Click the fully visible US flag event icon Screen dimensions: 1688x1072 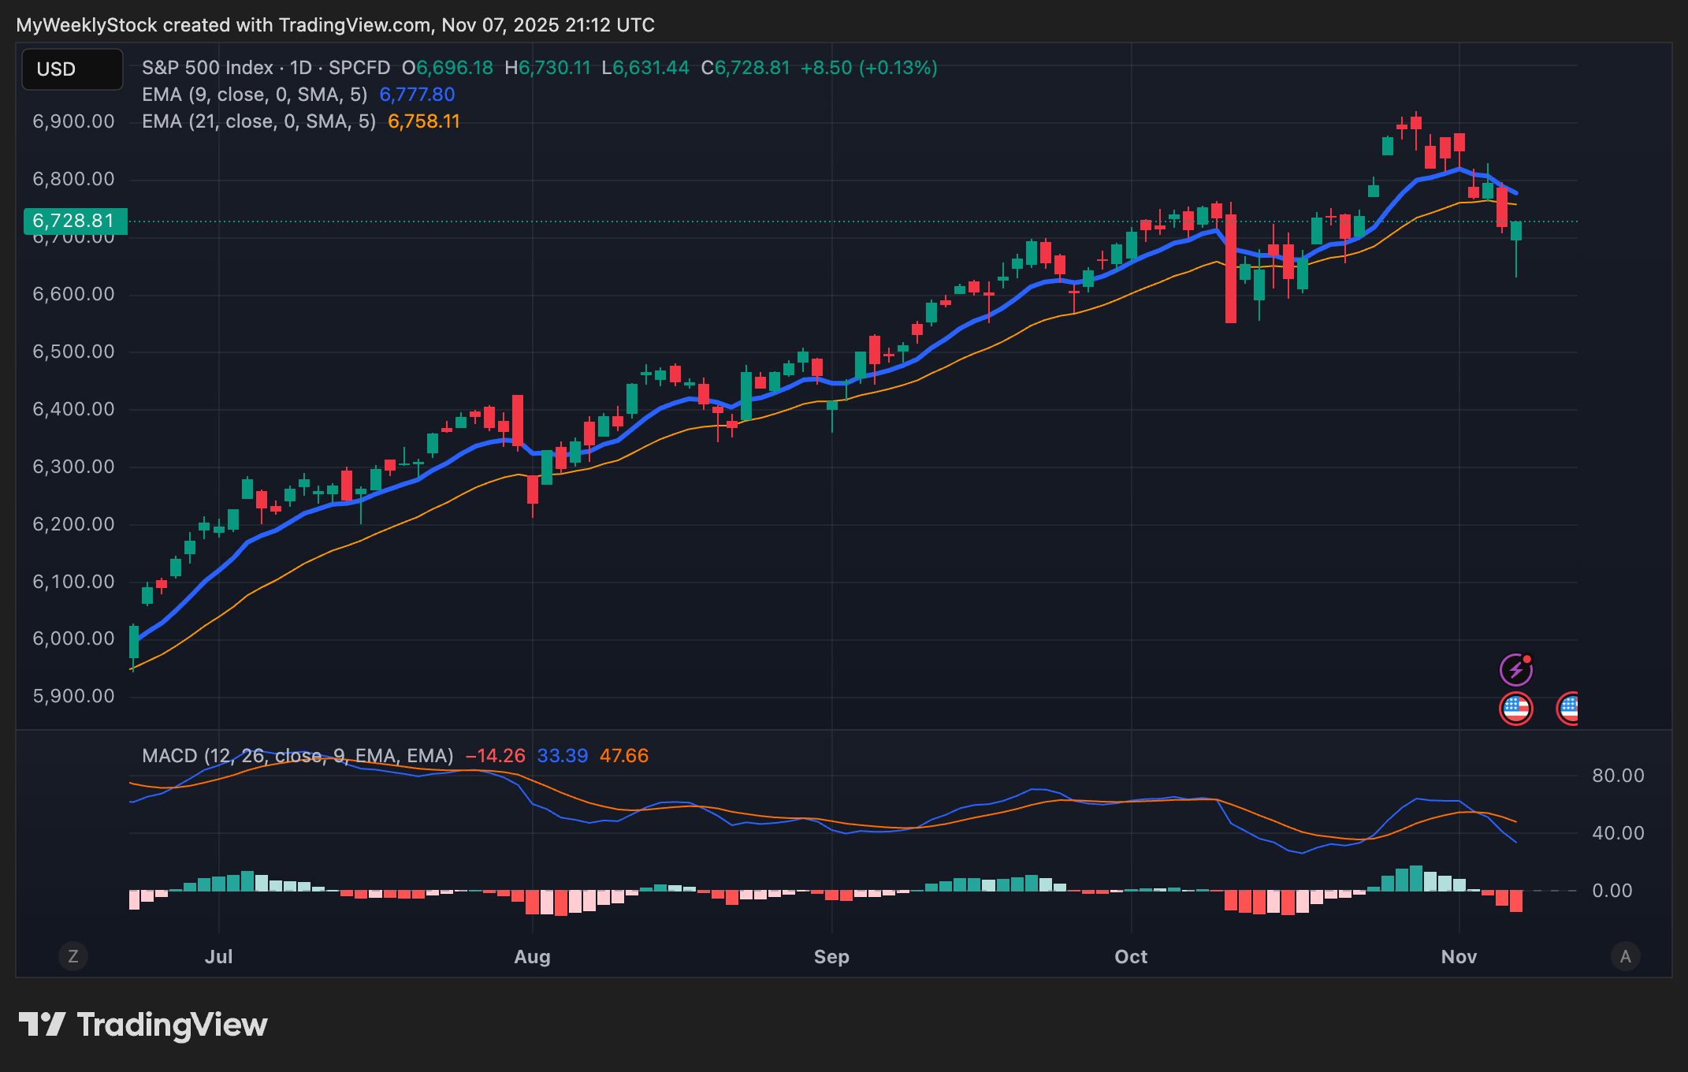coord(1515,708)
